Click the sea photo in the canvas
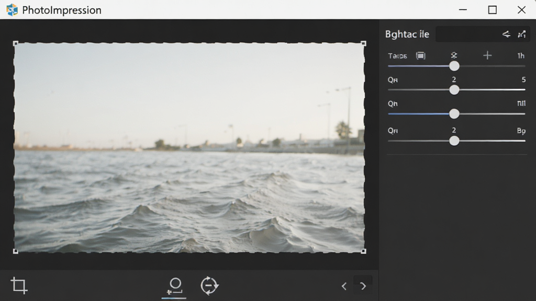This screenshot has height=301, width=536. click(189, 147)
